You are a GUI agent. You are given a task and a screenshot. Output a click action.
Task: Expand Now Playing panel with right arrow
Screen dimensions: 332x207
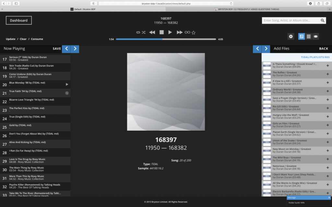tap(75, 49)
